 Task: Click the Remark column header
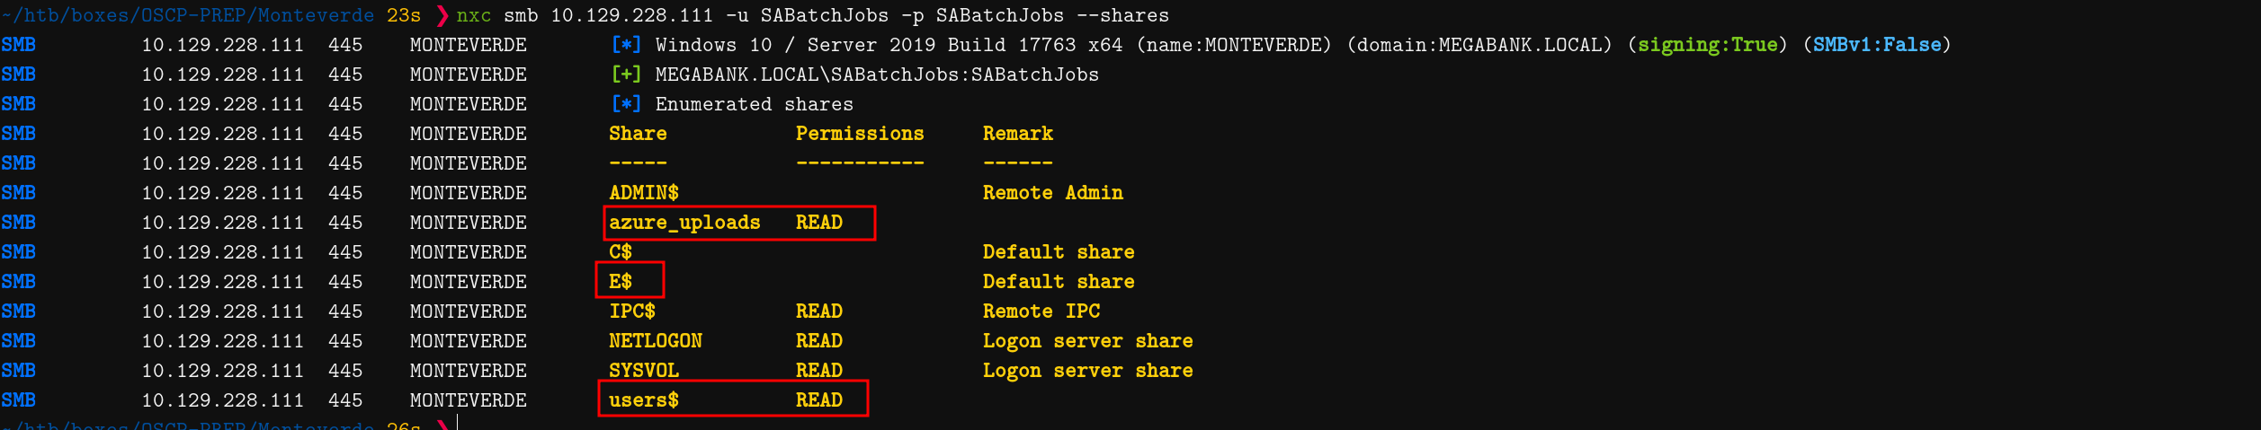coord(1017,134)
